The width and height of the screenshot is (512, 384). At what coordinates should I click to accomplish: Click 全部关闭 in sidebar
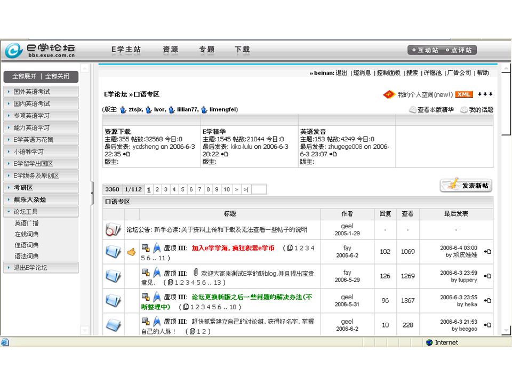tap(57, 76)
